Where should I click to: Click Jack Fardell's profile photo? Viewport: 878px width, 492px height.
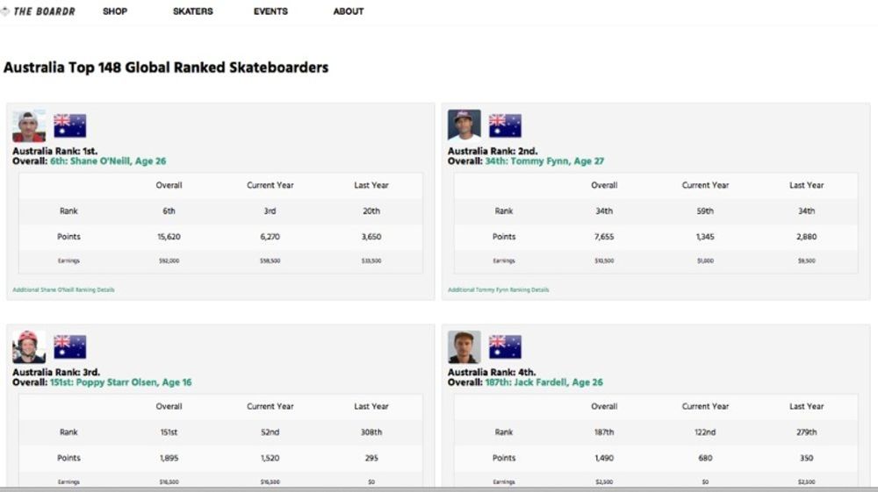(464, 346)
